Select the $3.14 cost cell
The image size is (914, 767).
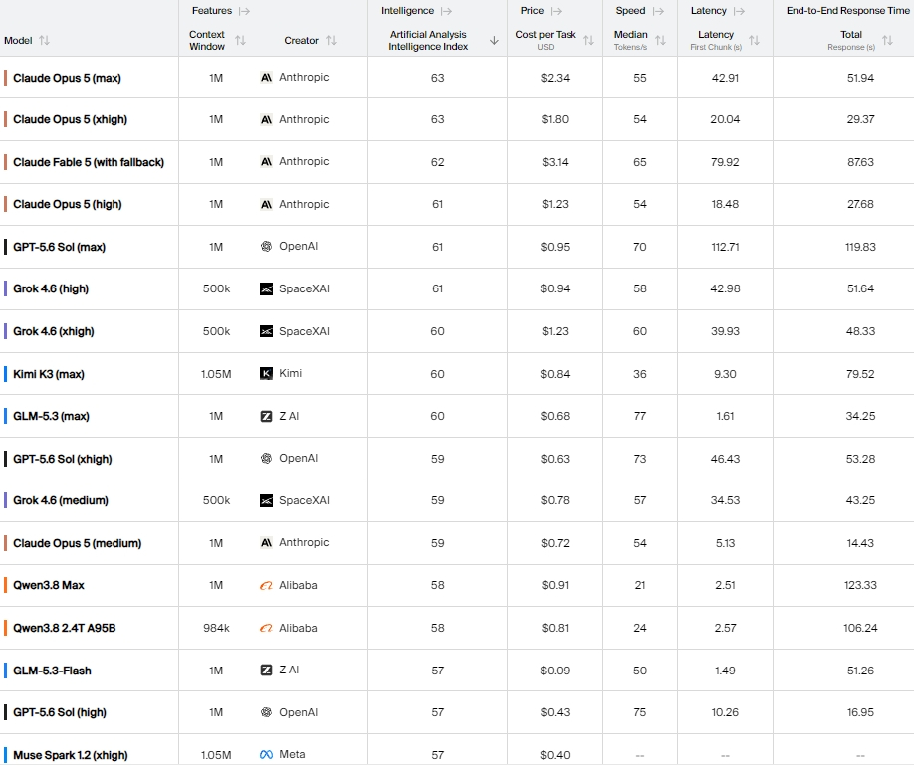[x=555, y=162]
